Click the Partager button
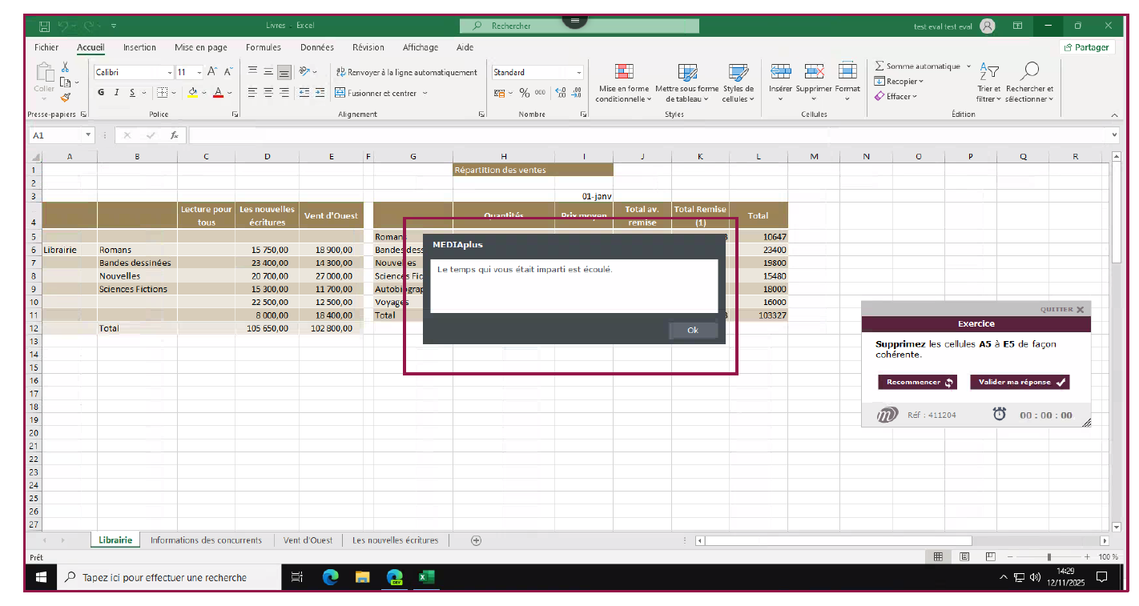The height and width of the screenshot is (606, 1139). tap(1087, 47)
